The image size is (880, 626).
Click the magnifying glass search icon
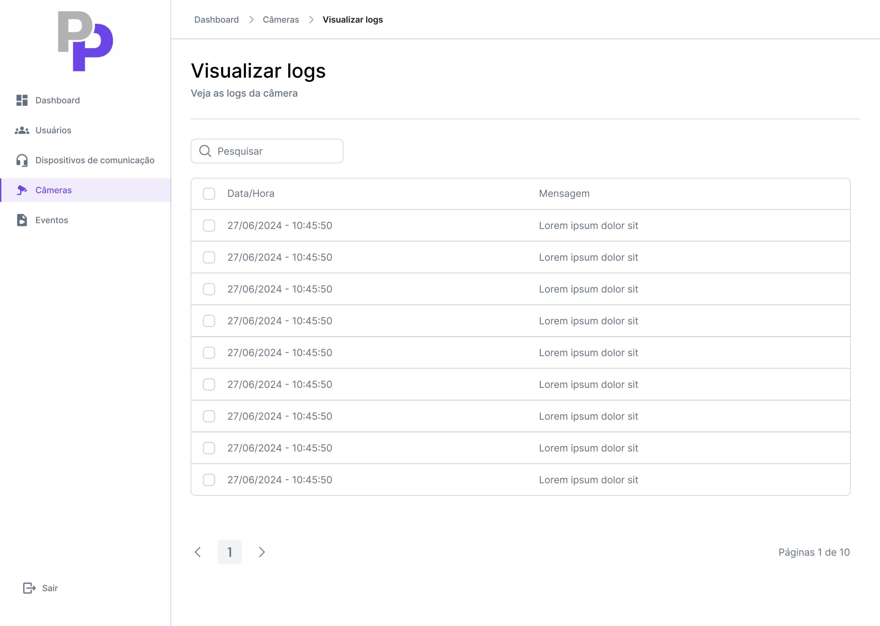205,151
